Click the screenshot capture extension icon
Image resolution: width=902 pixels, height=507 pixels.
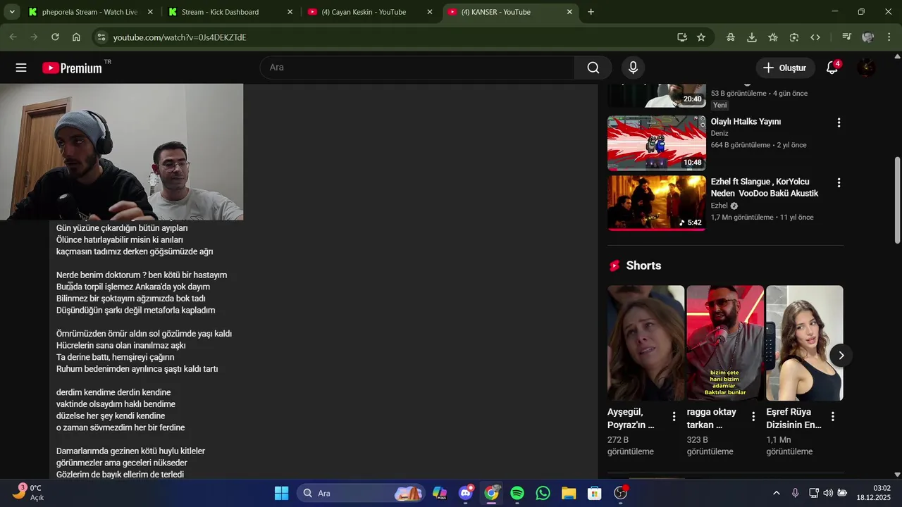(794, 37)
